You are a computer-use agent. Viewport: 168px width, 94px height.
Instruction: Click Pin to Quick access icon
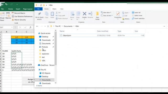tap(39, 14)
